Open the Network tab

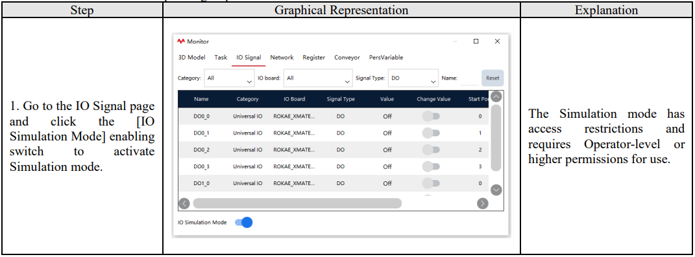pos(282,58)
